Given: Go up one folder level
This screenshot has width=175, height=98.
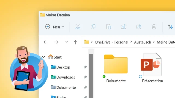Looking at the screenshot, I should (75, 42).
